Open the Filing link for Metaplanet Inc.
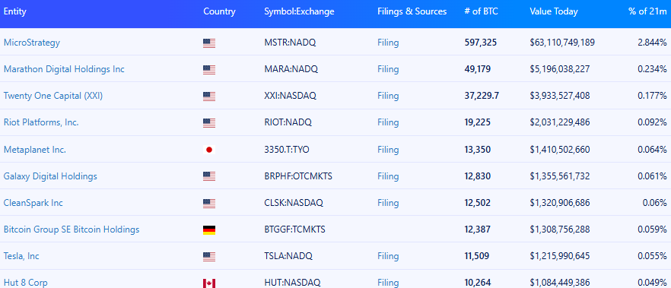This screenshot has width=671, height=288. [388, 150]
